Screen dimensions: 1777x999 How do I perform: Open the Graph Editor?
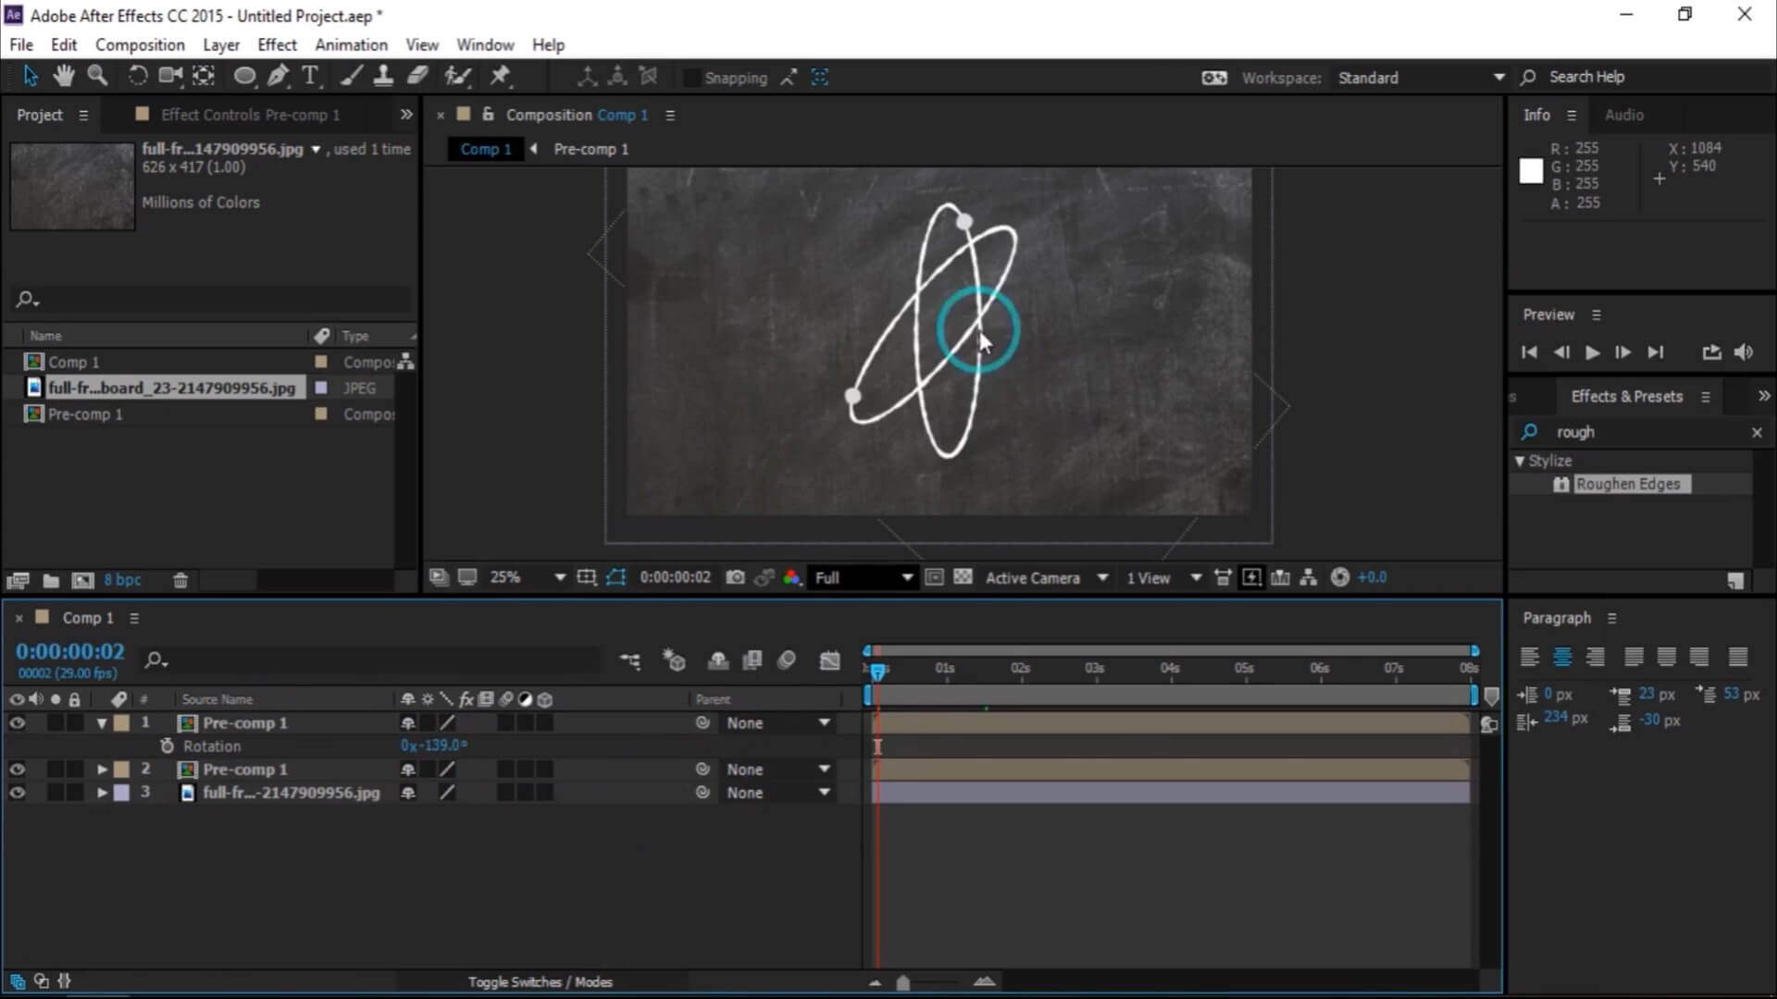click(830, 660)
